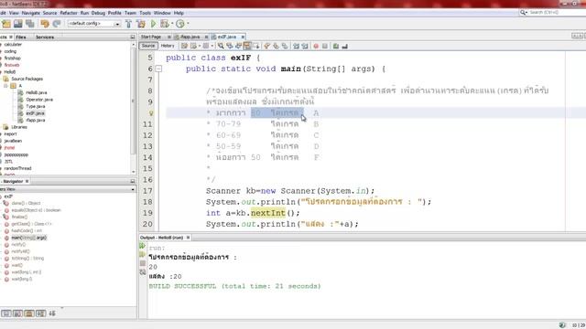This screenshot has width=586, height=329.
Task: Collapse the main method fold on line 6
Action: (x=158, y=69)
